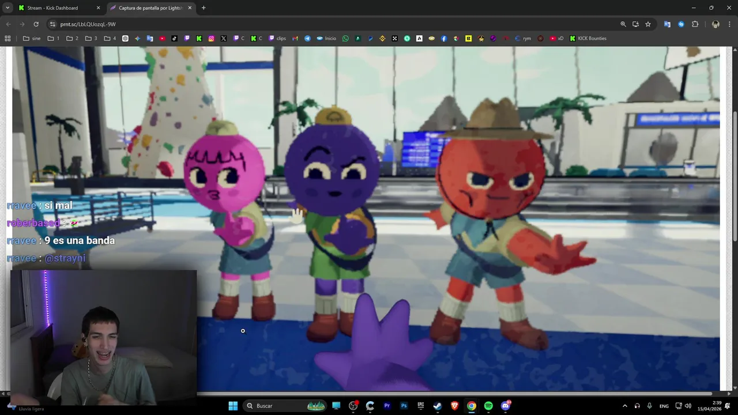This screenshot has height=415, width=738.
Task: Open the KICK Bounties bookmark
Action: (x=588, y=39)
